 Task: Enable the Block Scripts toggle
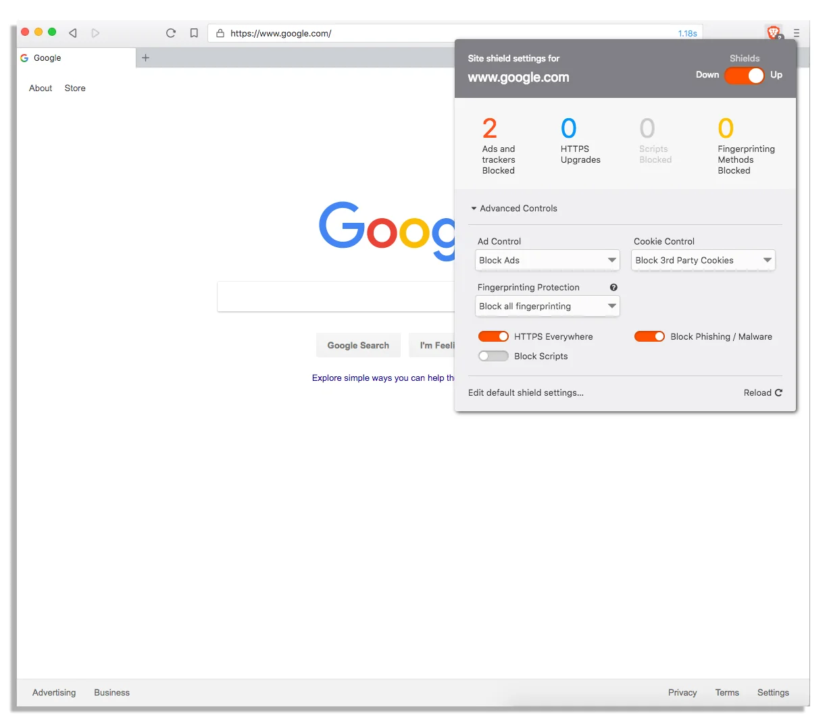point(493,356)
